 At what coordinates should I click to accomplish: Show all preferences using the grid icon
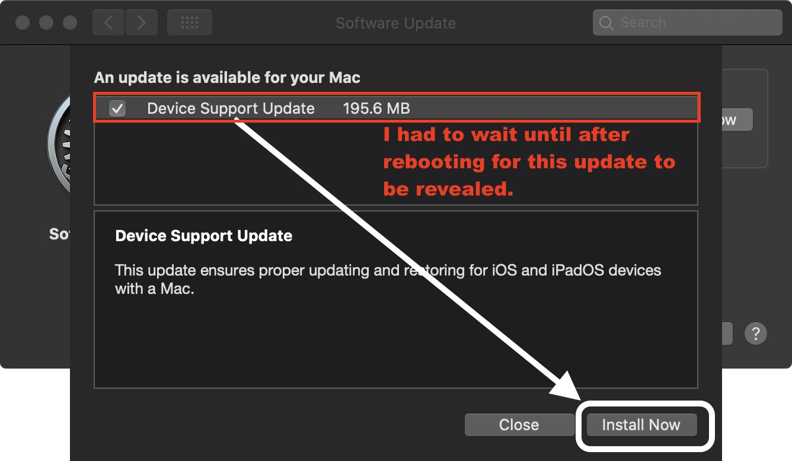[189, 23]
